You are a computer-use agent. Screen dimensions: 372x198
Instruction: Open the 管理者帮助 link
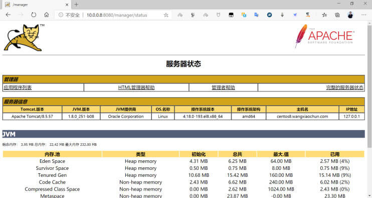tap(223, 87)
